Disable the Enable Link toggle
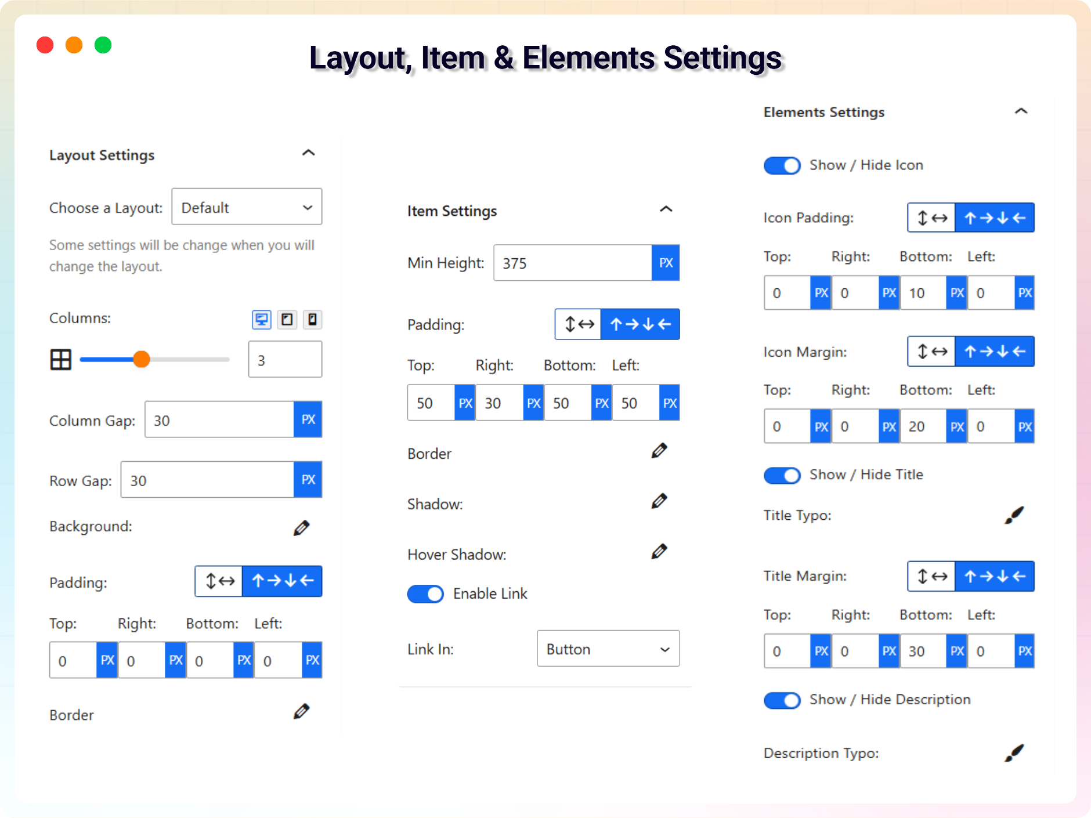The height and width of the screenshot is (818, 1091). point(425,593)
